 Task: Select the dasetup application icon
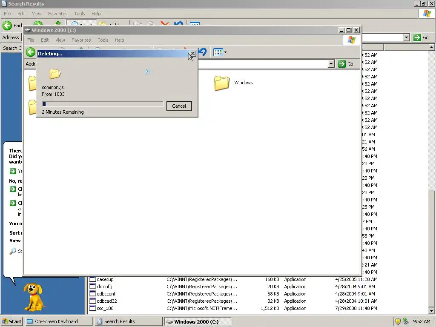pos(92,279)
